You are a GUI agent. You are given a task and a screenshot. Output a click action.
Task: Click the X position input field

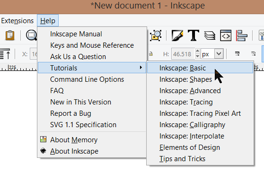coord(34,54)
